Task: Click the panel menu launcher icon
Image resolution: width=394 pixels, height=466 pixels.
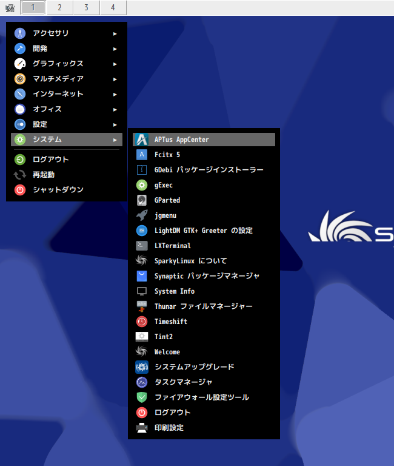Action: tap(10, 8)
